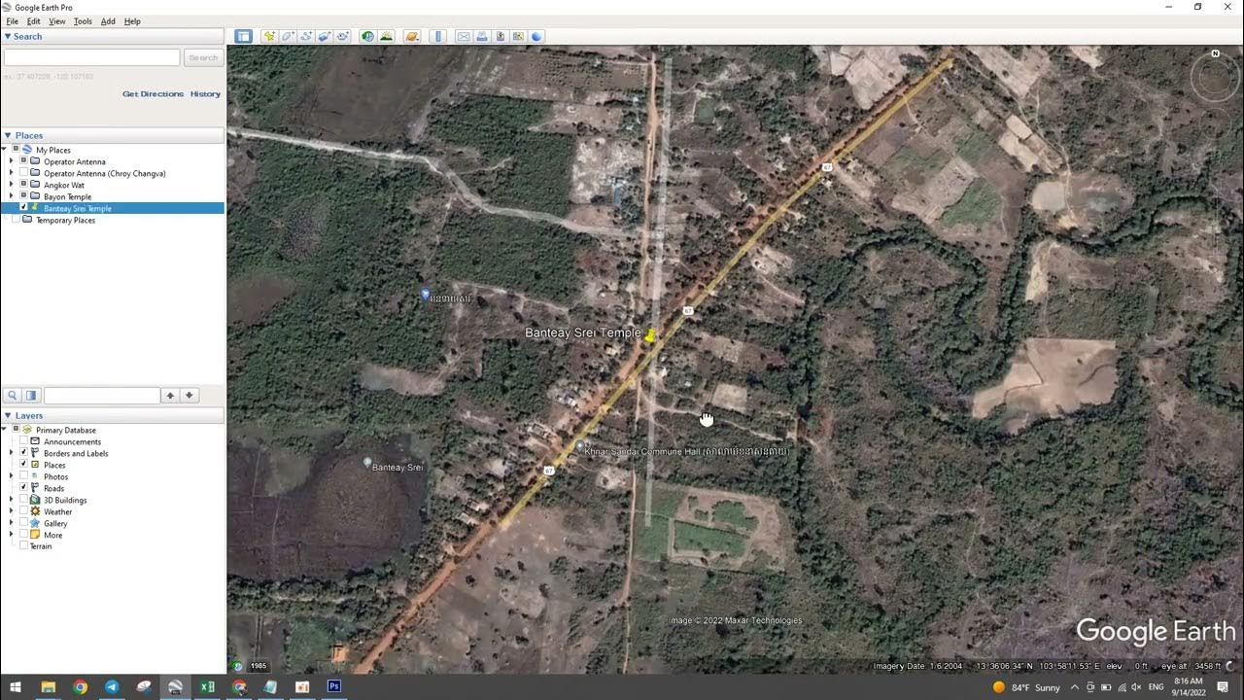Switch planets using the planet icon

coord(412,36)
